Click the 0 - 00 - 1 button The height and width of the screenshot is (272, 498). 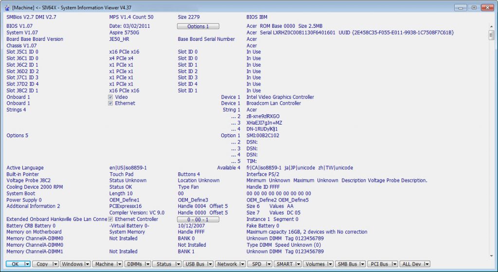click(x=198, y=219)
